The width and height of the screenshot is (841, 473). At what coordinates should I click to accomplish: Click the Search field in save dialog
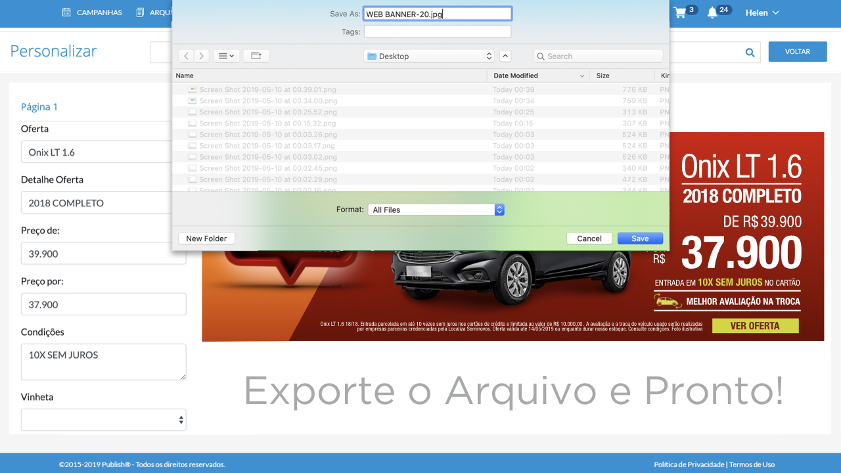click(598, 56)
